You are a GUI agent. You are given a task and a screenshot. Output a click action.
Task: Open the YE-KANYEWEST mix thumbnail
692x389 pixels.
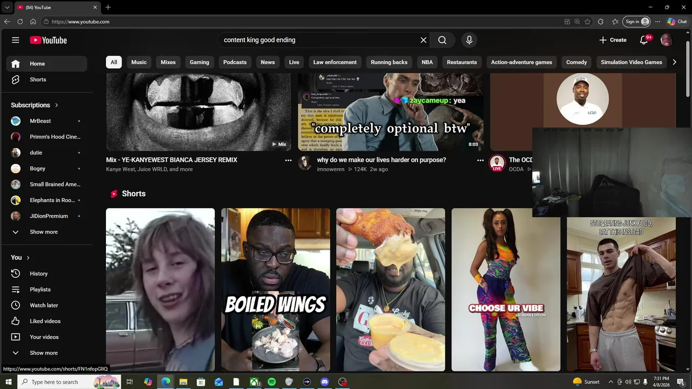[198, 112]
